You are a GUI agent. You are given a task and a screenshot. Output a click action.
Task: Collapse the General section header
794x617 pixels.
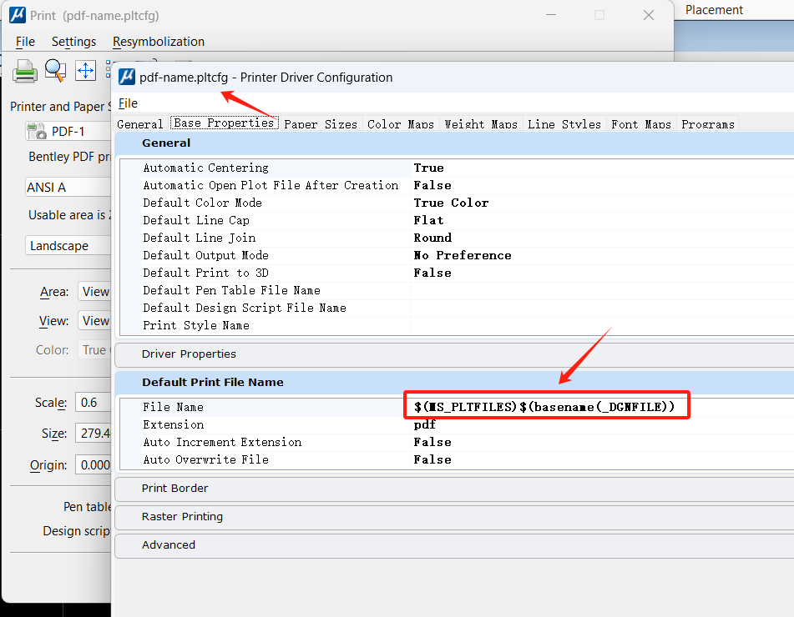[454, 143]
